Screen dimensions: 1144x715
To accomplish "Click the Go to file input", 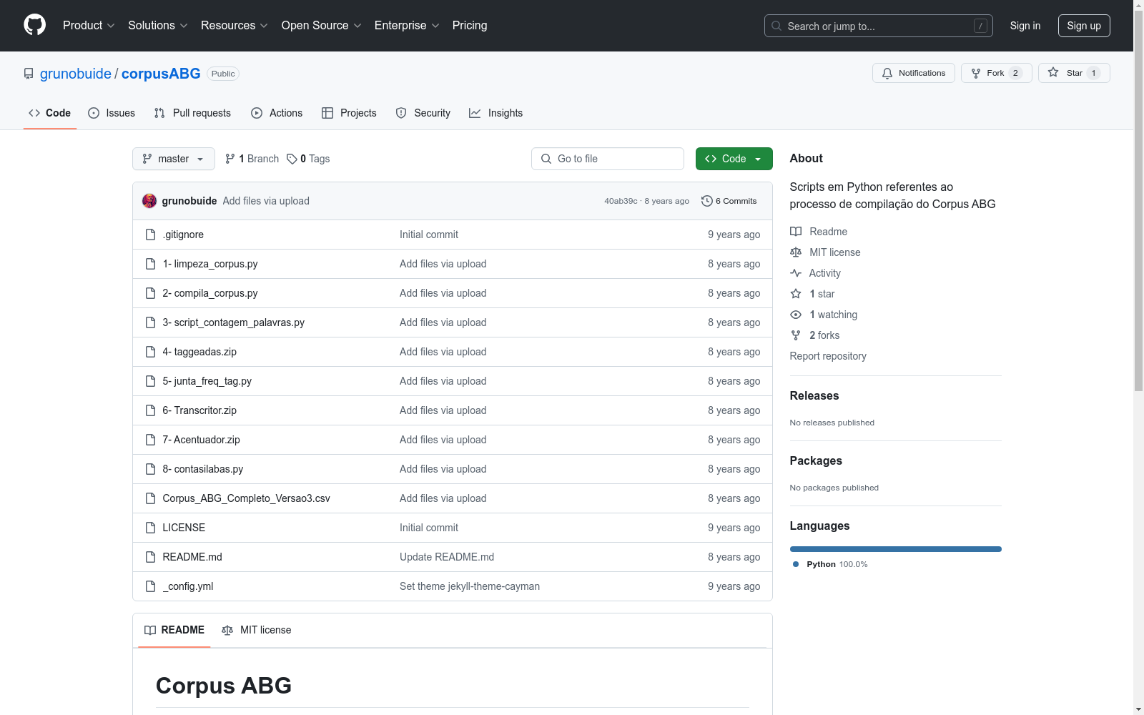I will tap(608, 159).
